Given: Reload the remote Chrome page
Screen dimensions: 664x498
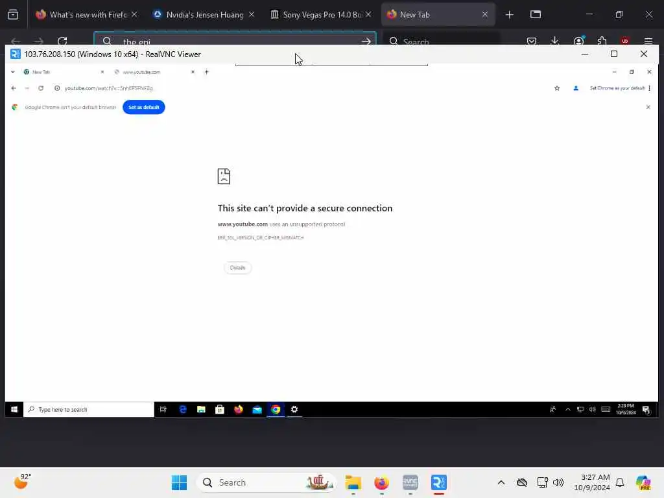Looking at the screenshot, I should 41,88.
